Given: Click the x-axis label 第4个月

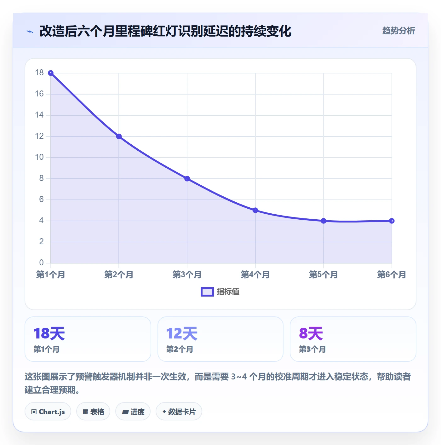Looking at the screenshot, I should [255, 275].
